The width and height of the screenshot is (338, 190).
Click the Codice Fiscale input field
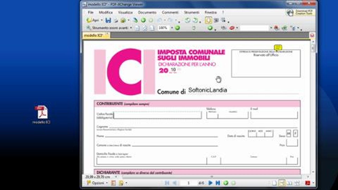click(x=158, y=115)
